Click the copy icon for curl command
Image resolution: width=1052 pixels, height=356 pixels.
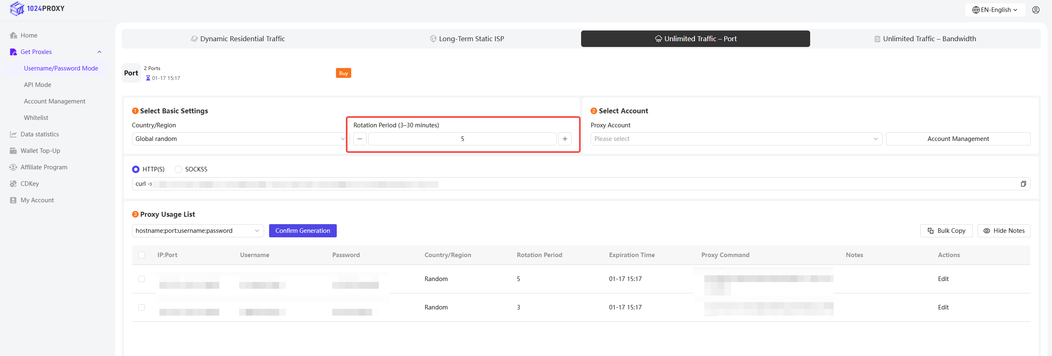[1023, 184]
